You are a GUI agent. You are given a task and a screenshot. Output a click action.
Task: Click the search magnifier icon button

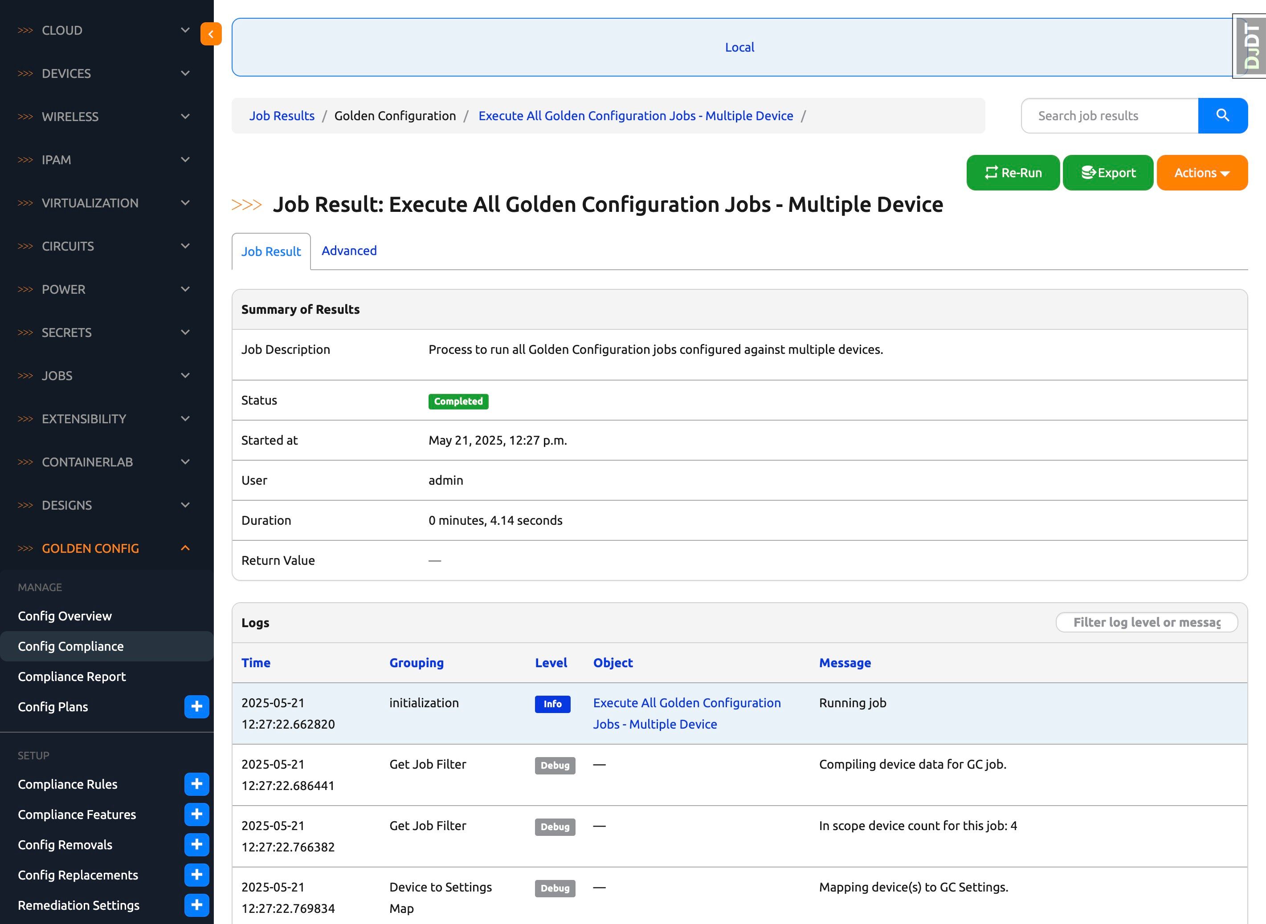click(x=1222, y=116)
